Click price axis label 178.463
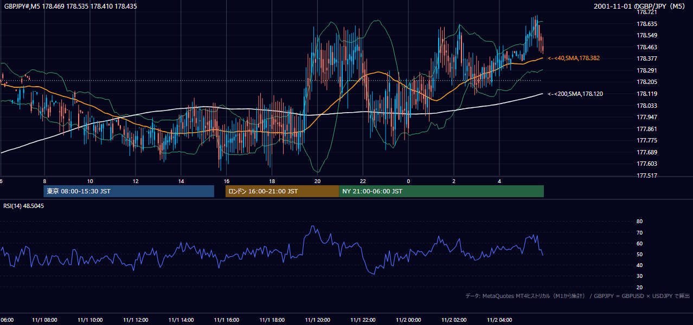693x325 pixels. [x=647, y=47]
